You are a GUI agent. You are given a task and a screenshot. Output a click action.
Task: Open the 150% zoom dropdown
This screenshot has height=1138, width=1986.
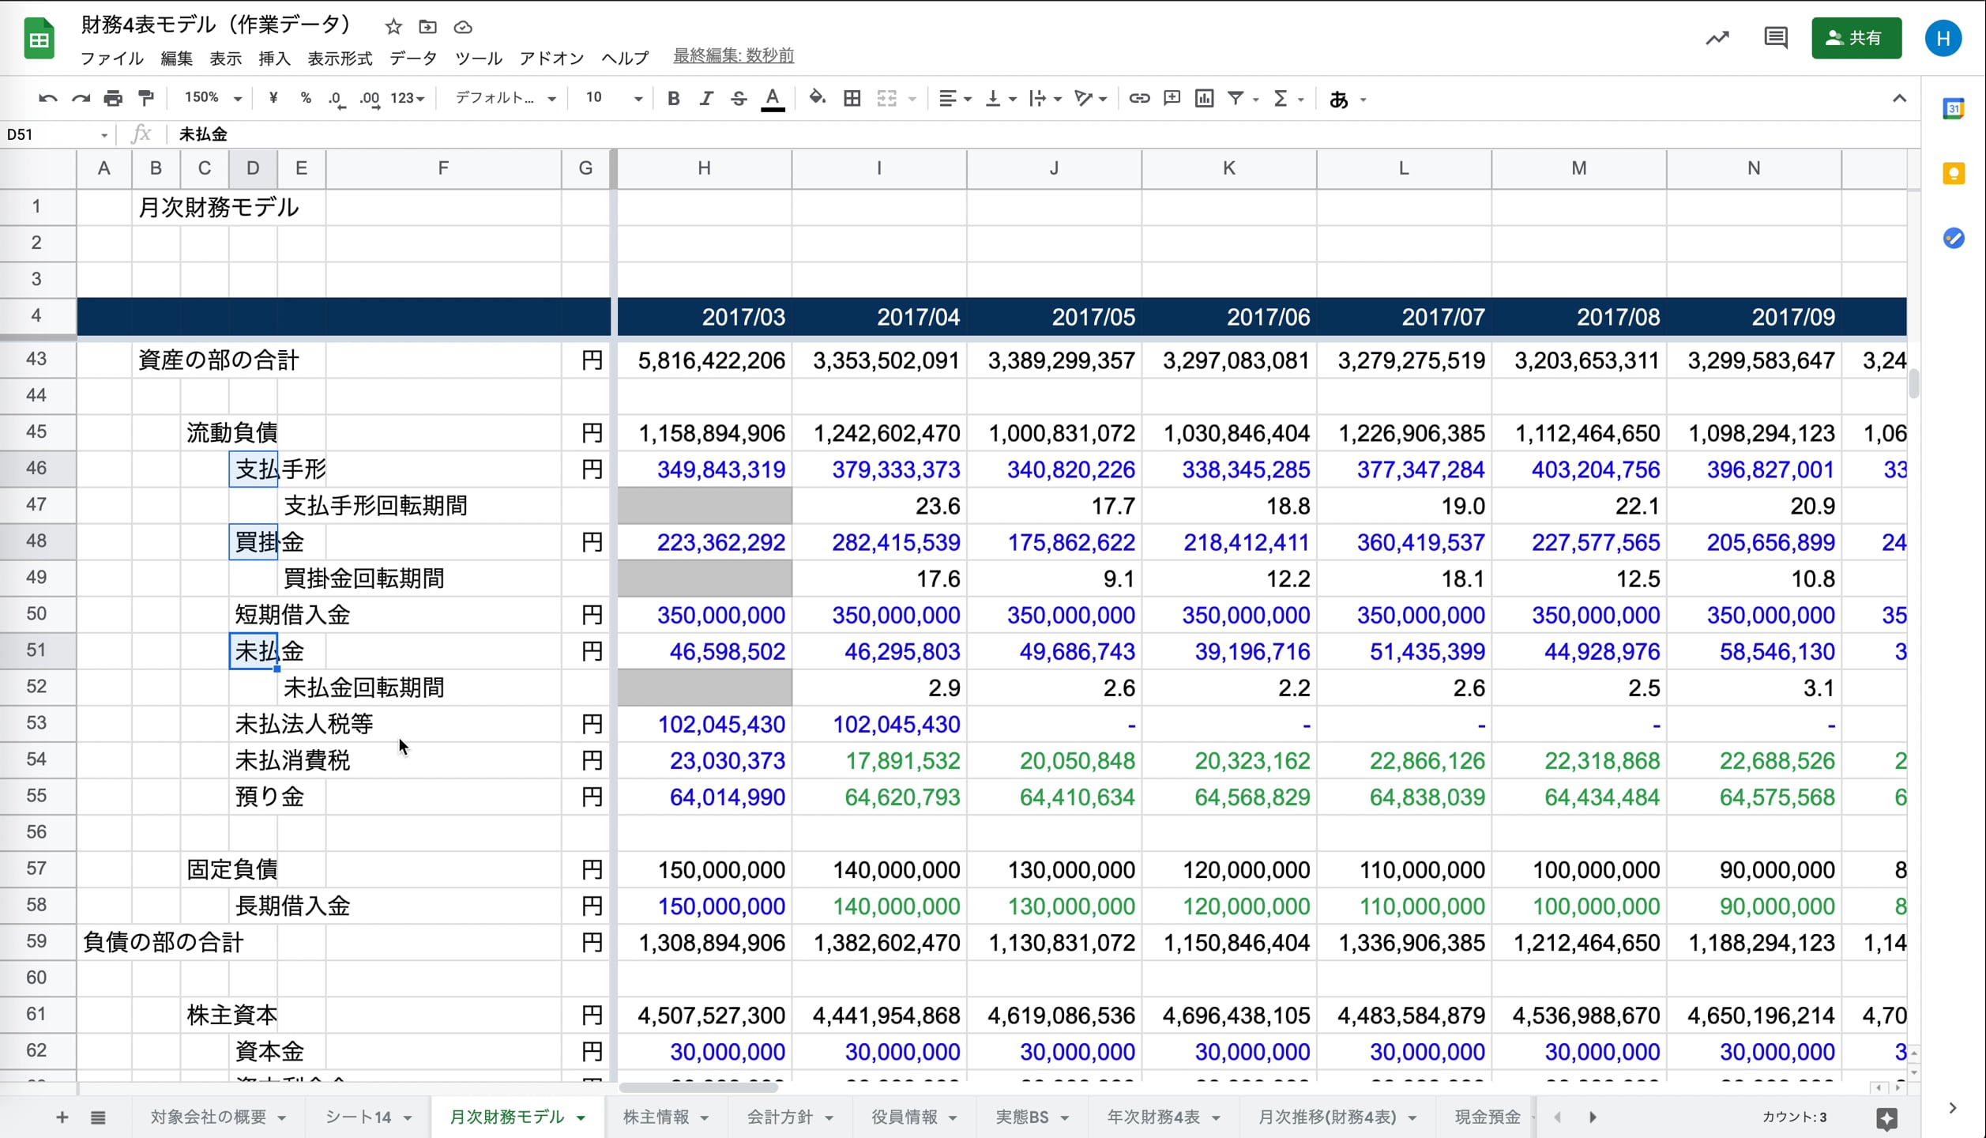pyautogui.click(x=213, y=98)
